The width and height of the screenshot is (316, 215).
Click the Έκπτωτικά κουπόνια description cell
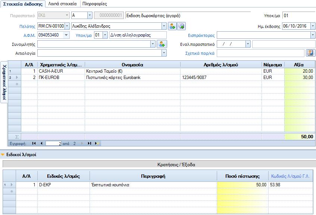coord(153,184)
